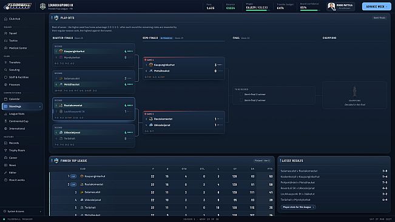
Task: Click the Tactics sidebar icon
Action: point(5,41)
